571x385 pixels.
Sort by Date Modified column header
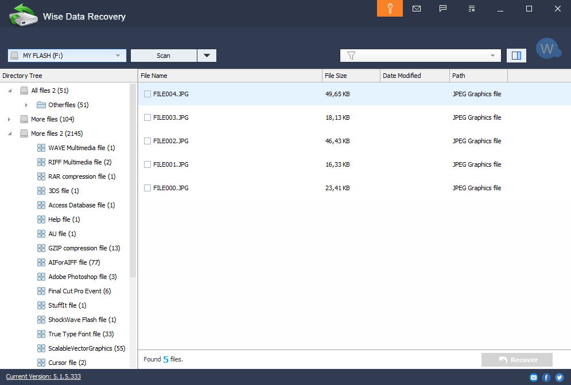click(x=414, y=76)
